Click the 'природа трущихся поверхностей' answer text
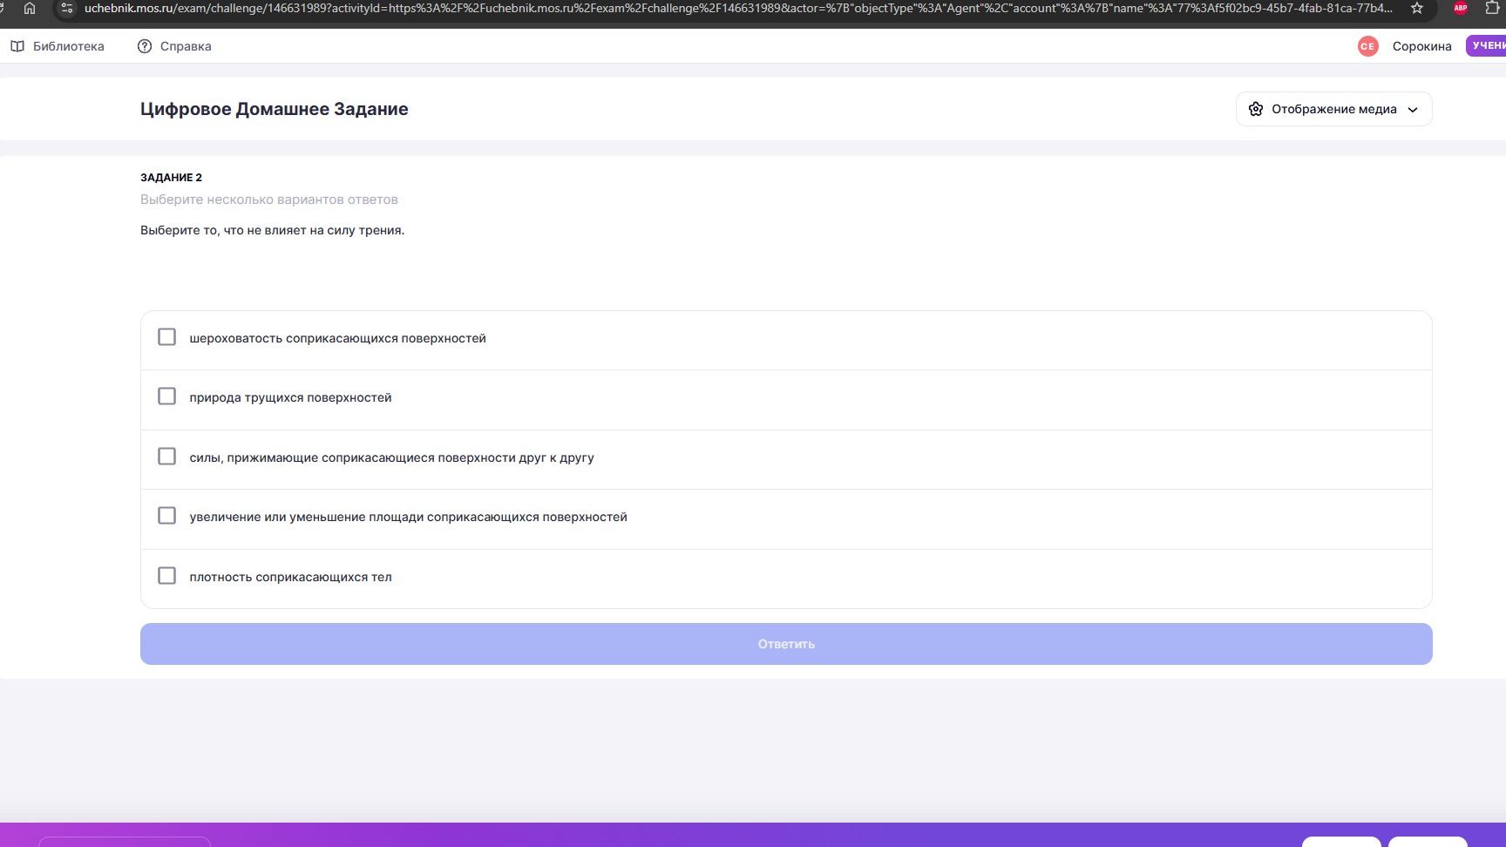 290,397
